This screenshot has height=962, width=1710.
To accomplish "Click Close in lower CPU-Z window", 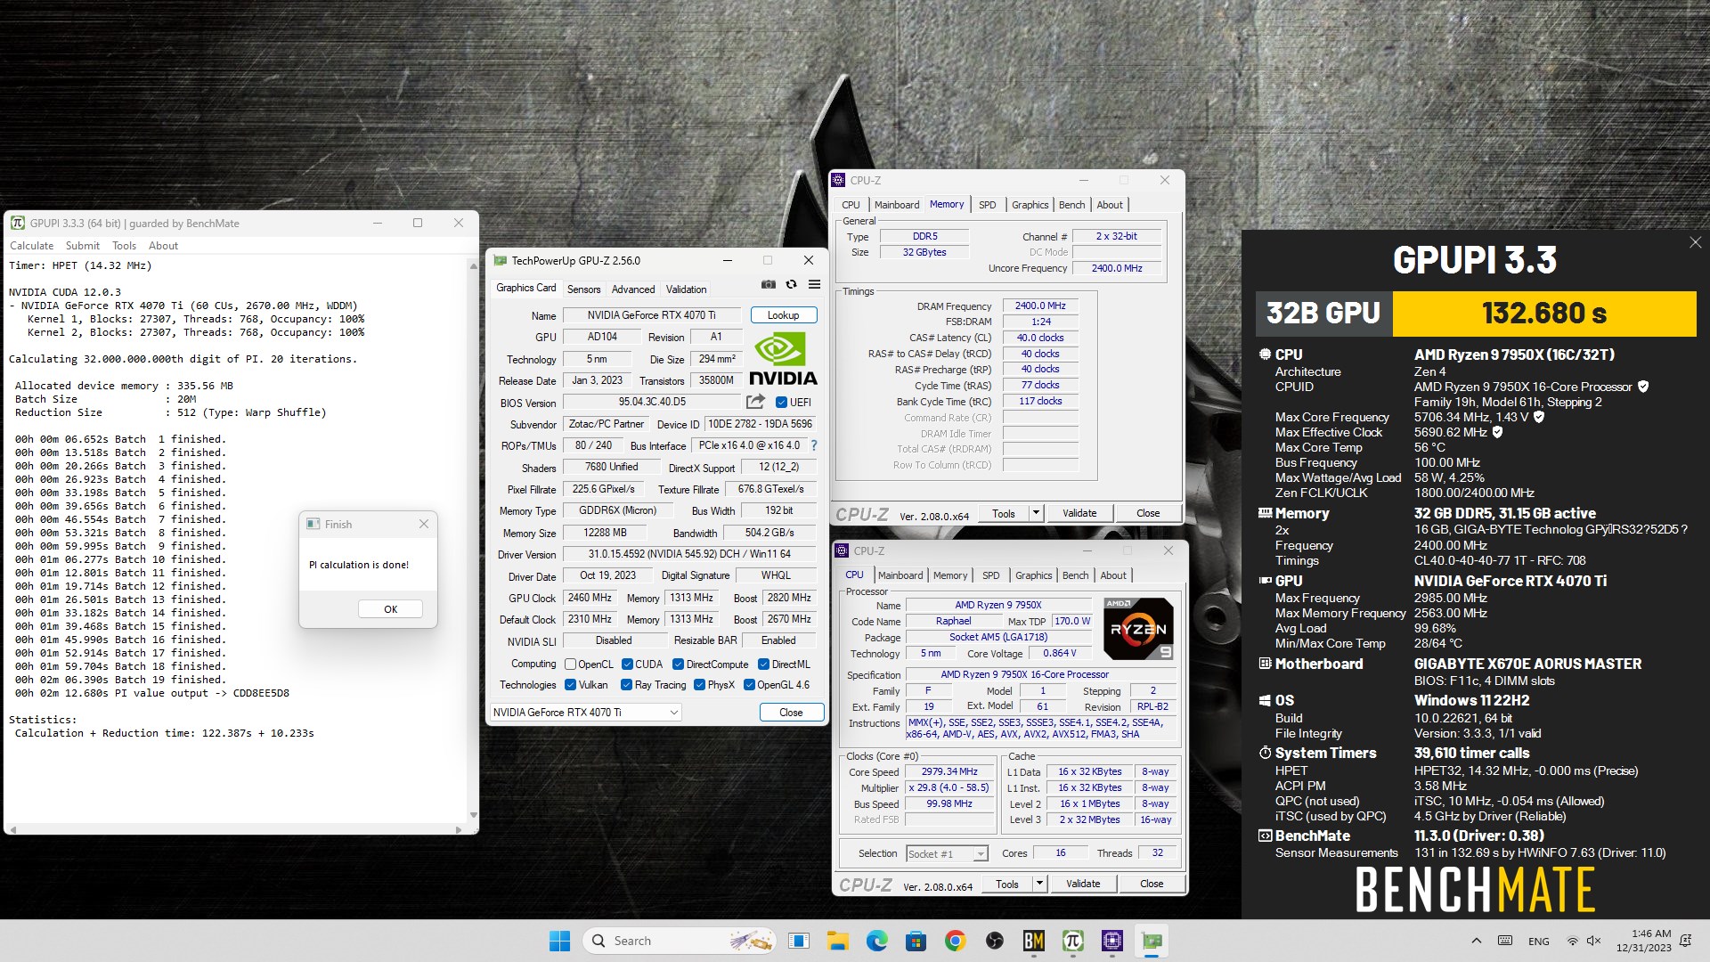I will [x=1152, y=884].
